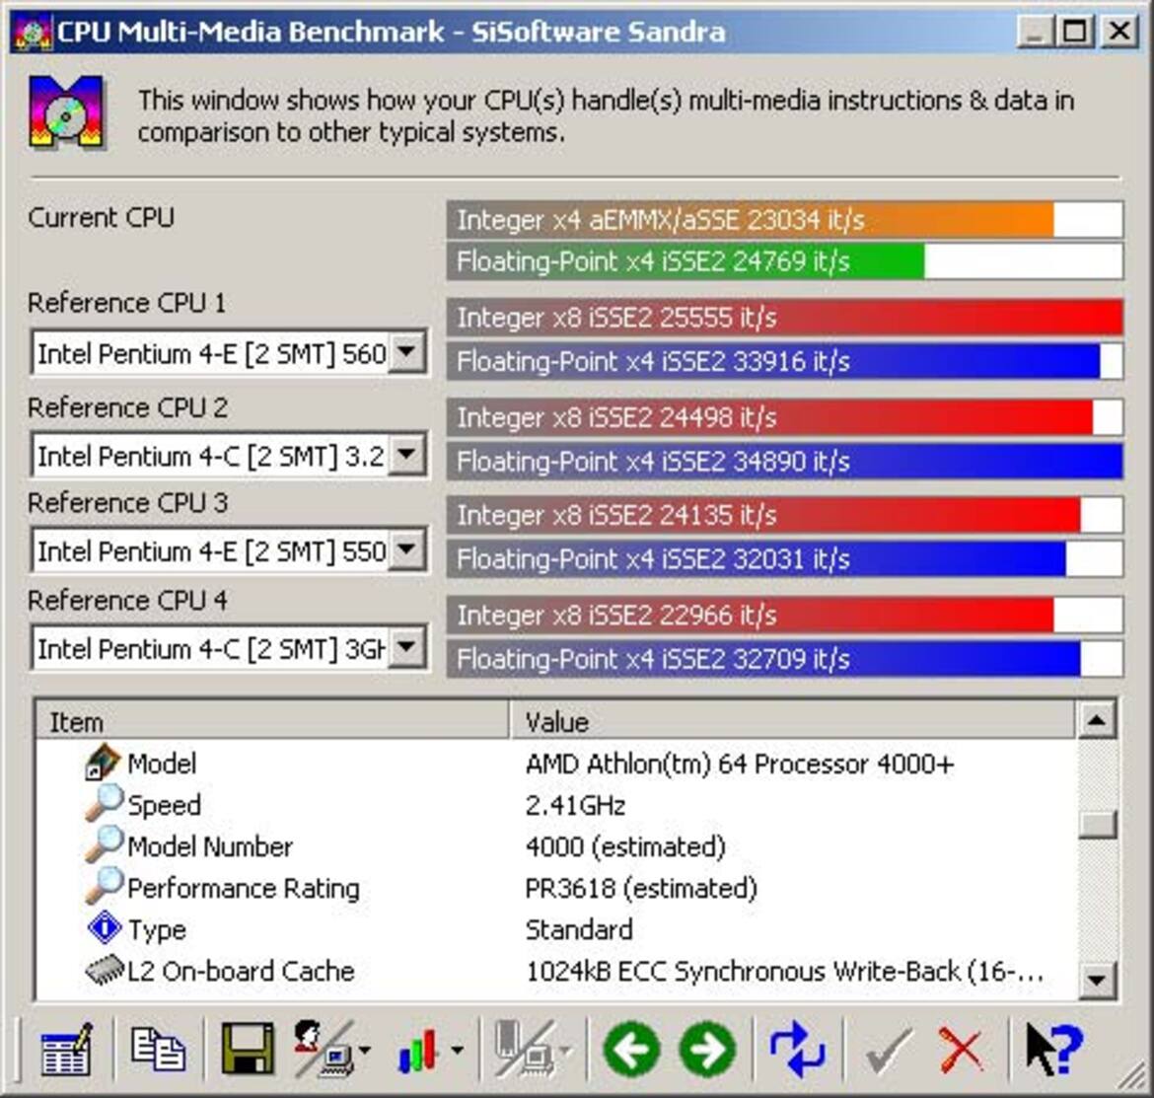Click the red X cancel icon
The image size is (1154, 1098).
[x=961, y=1051]
